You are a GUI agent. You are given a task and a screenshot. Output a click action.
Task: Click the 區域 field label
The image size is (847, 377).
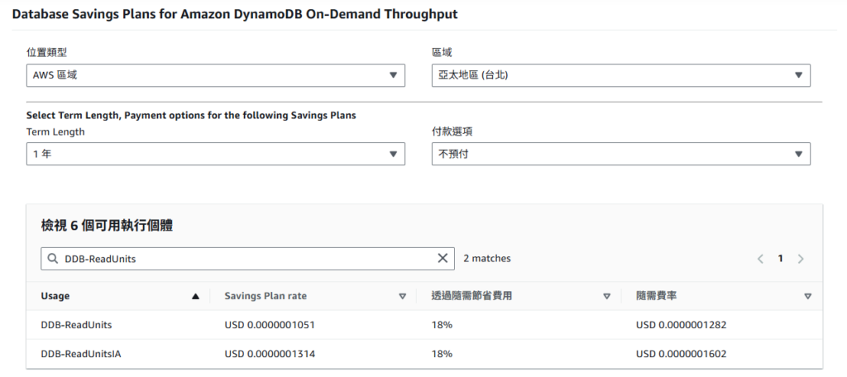coord(442,52)
